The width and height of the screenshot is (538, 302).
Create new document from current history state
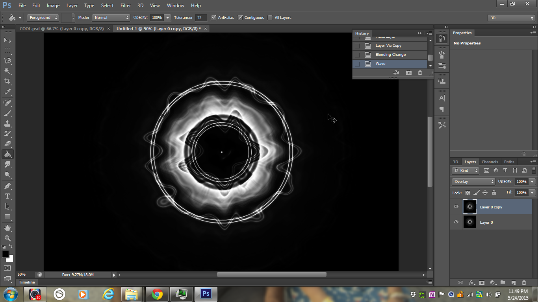tap(396, 73)
